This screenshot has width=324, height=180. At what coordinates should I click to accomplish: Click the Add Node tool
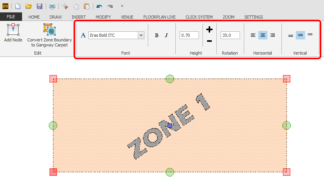(13, 33)
